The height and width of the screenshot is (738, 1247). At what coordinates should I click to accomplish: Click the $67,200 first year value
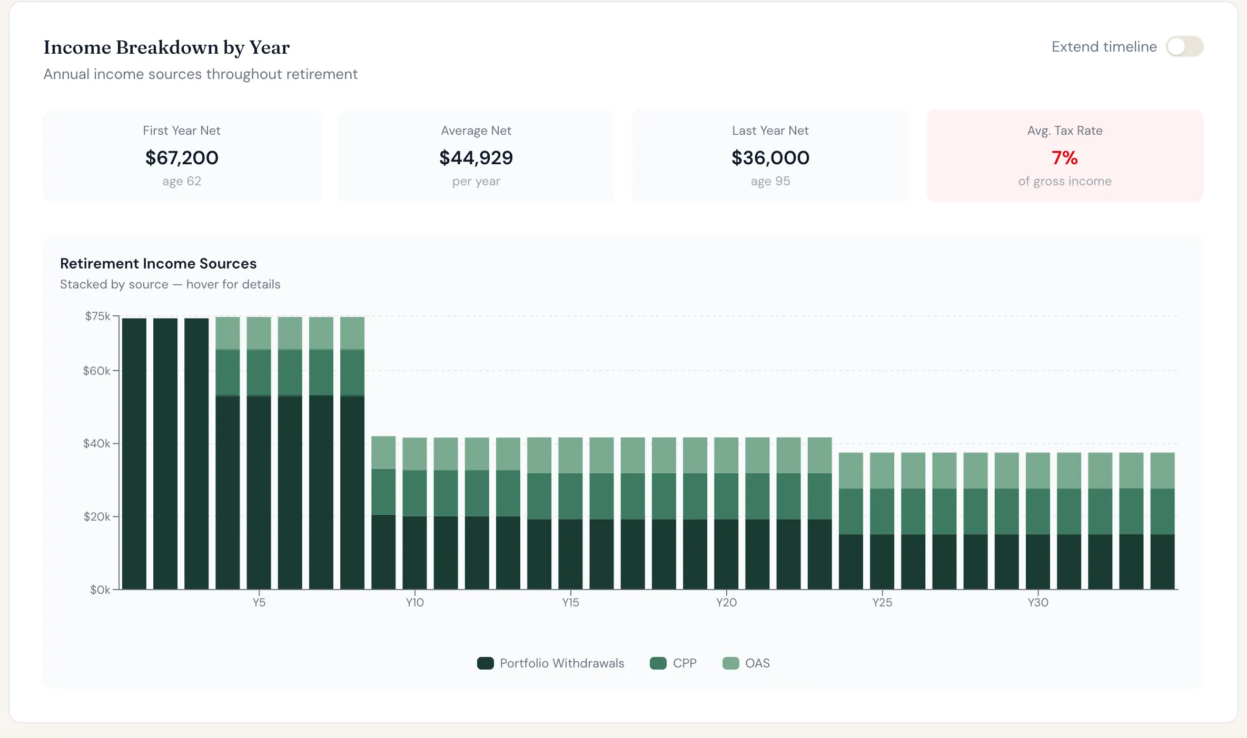182,157
